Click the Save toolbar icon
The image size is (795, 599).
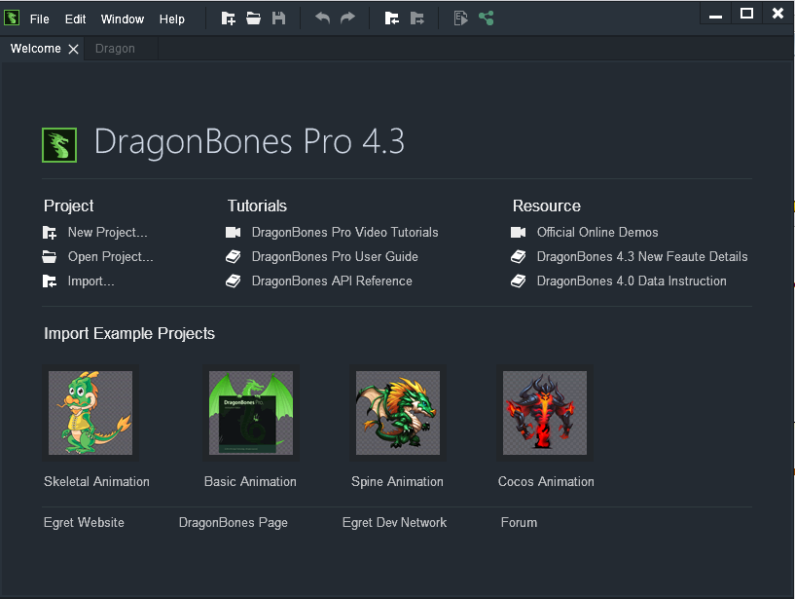tap(278, 19)
